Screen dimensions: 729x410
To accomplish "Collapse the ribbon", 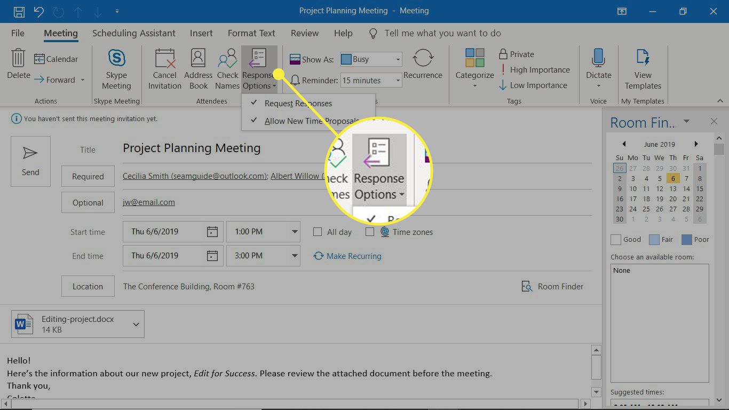I will coord(720,100).
